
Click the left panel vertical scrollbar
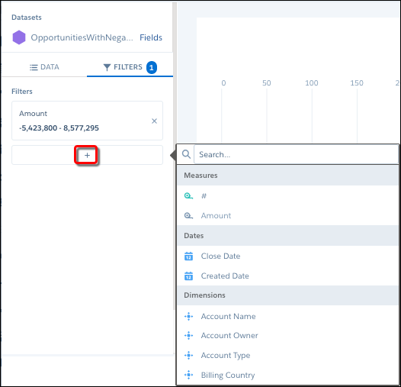pos(175,153)
